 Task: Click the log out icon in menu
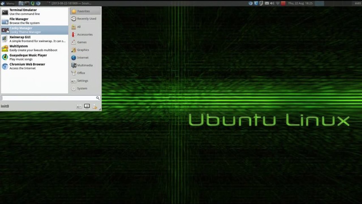pos(95,107)
